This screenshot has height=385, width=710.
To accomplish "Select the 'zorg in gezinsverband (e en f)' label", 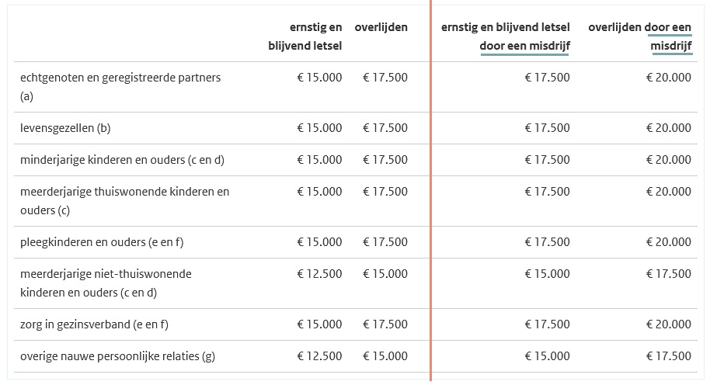I will tap(94, 324).
